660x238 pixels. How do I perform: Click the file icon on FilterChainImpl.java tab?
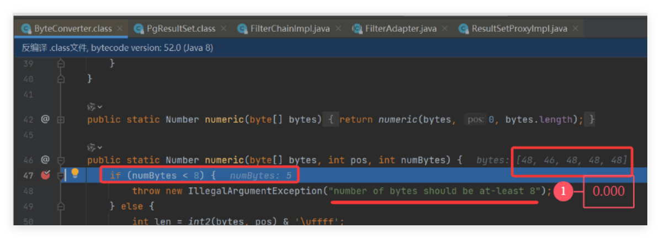242,29
